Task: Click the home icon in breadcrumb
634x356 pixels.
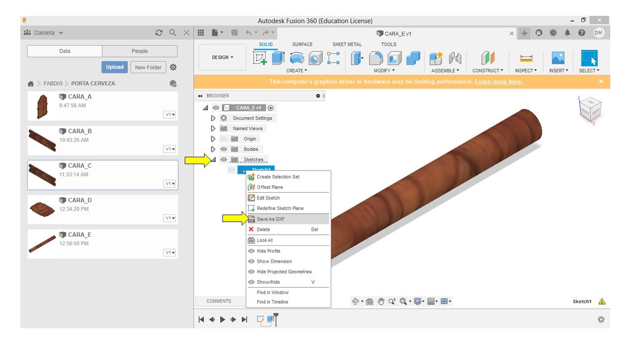Action: tap(31, 84)
